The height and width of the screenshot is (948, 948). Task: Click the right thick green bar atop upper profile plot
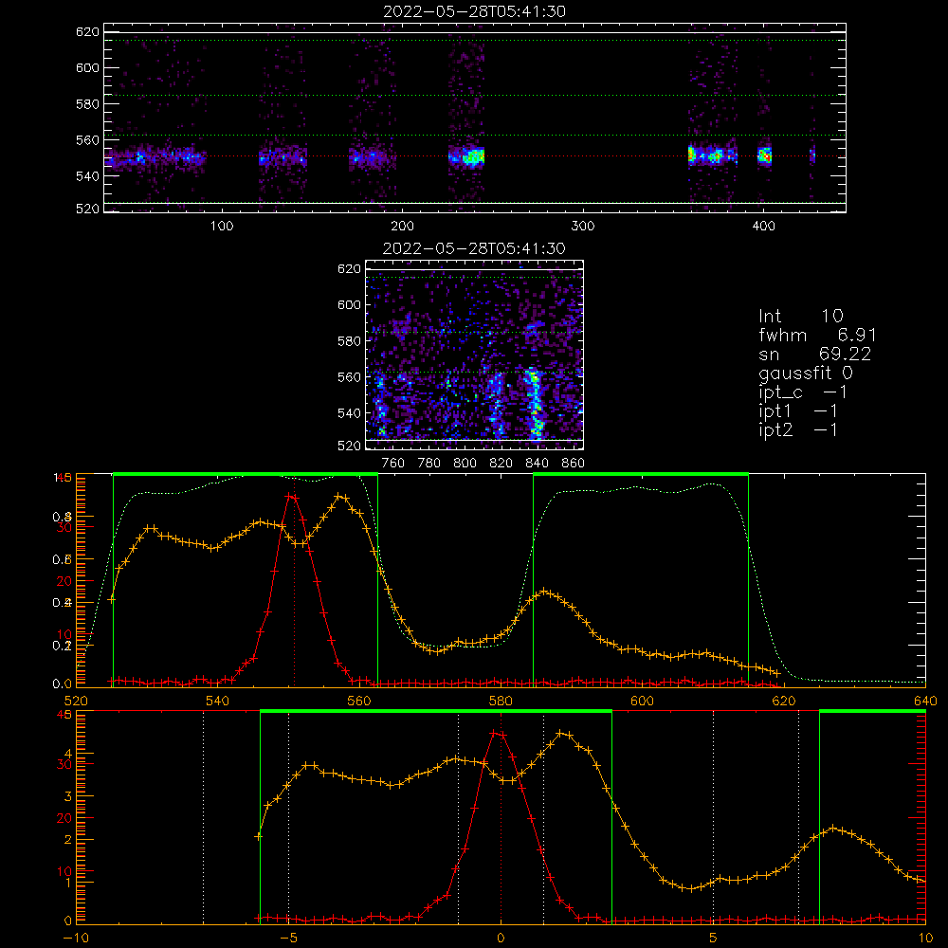click(641, 475)
